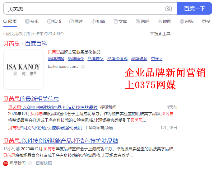Click the camera image-search icon
Viewport: 214px width, 169px height.
(168, 8)
